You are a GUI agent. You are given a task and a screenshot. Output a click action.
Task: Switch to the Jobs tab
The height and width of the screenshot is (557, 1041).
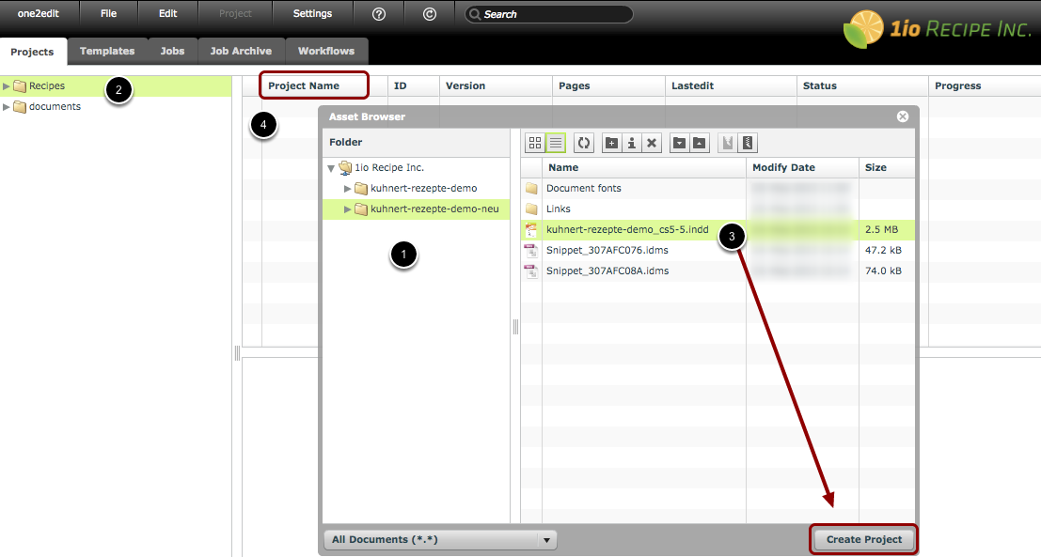[173, 51]
